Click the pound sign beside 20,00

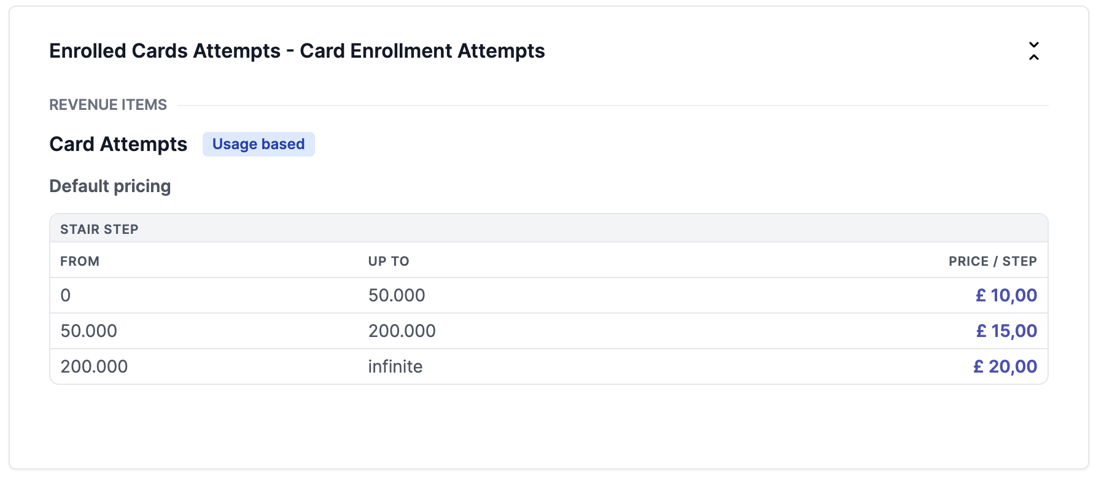979,366
